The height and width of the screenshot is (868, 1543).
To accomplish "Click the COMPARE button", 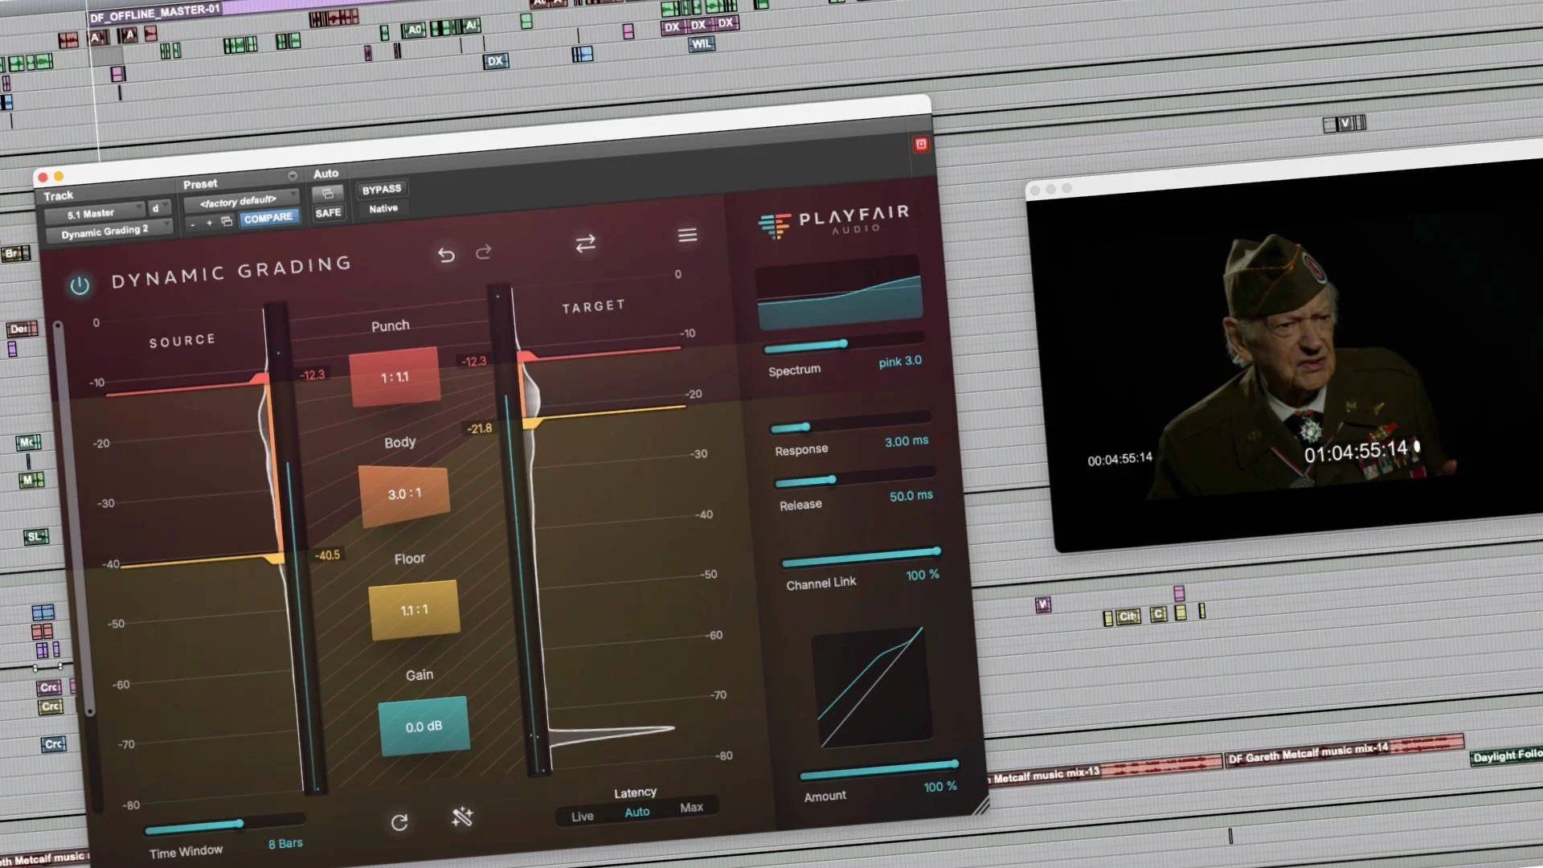I will point(269,217).
